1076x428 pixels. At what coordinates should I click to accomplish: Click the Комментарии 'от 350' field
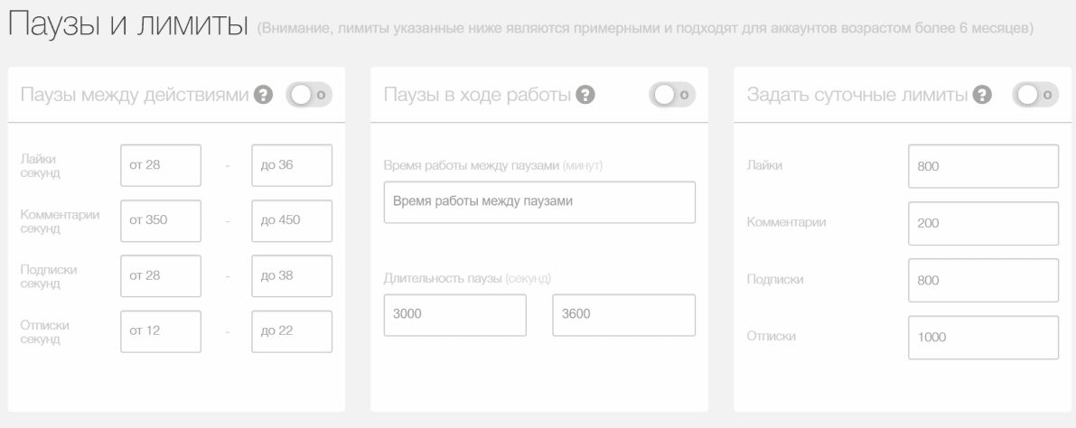tap(161, 221)
